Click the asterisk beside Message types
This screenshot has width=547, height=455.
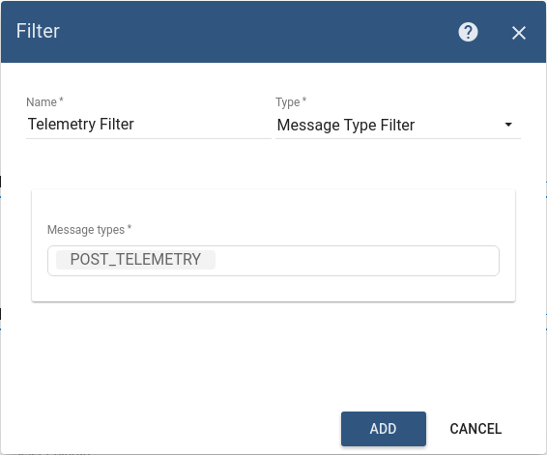pyautogui.click(x=130, y=227)
